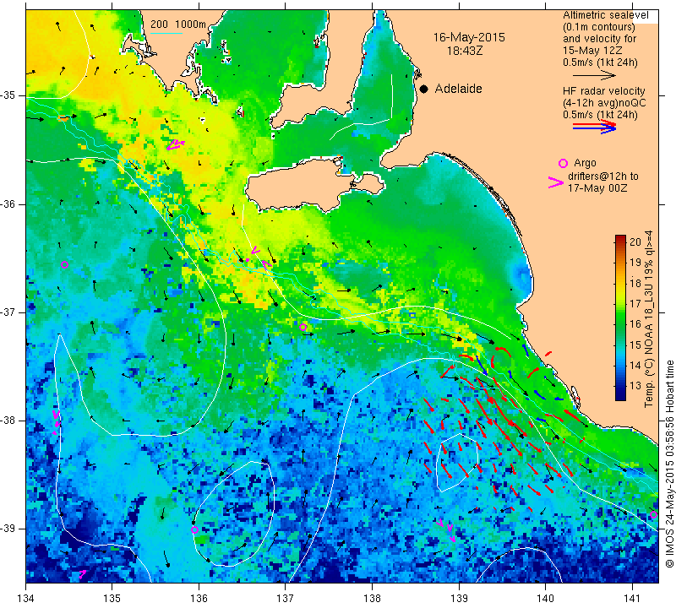Click the '139' longitude axis label
The width and height of the screenshot is (676, 608).
(459, 599)
